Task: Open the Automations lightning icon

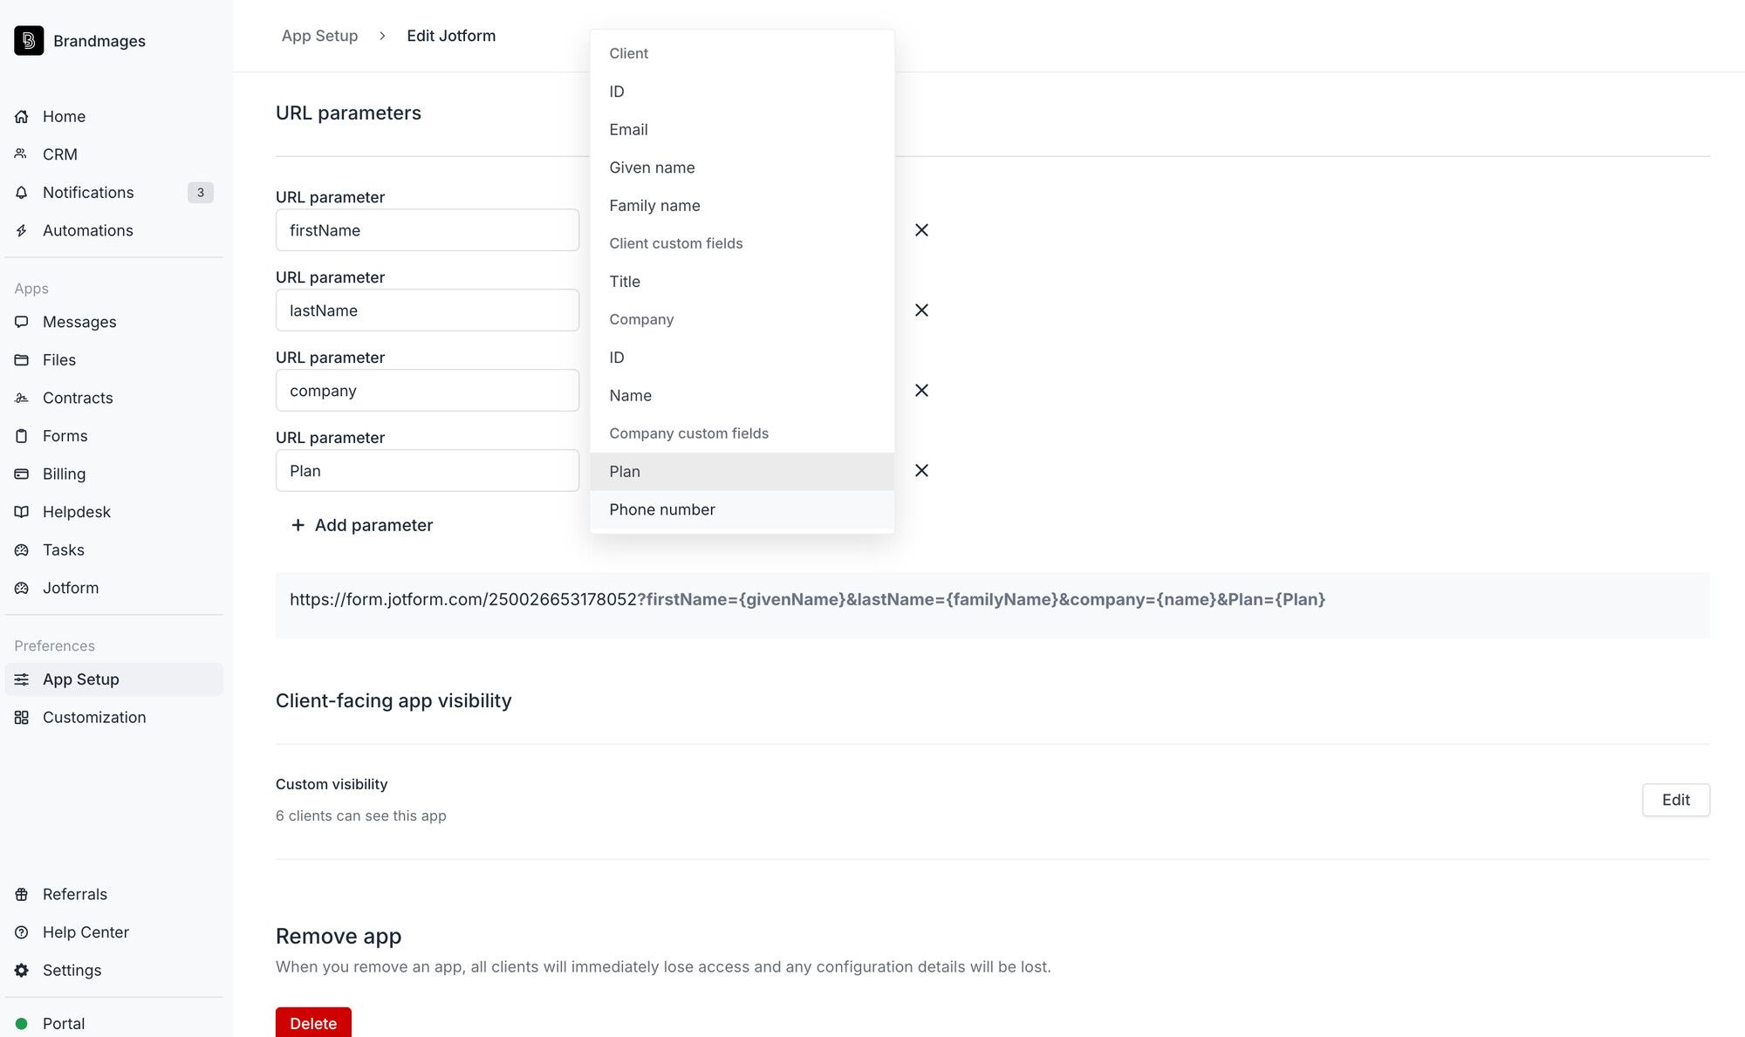Action: click(22, 231)
